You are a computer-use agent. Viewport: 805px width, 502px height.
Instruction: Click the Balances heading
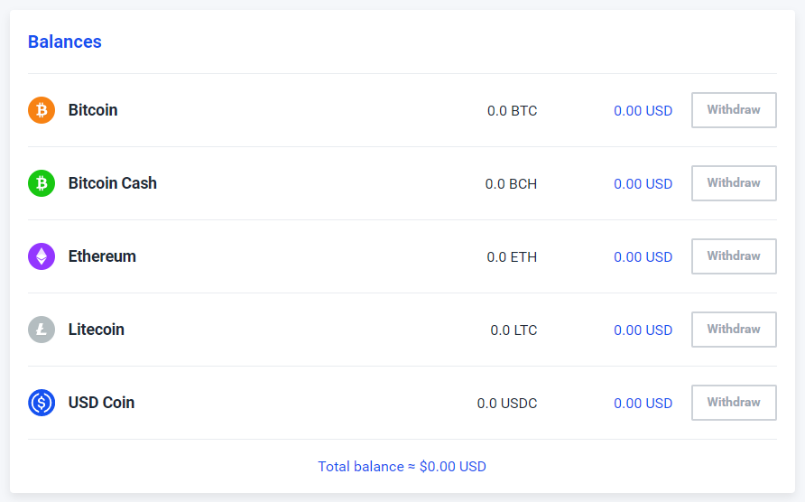(65, 42)
